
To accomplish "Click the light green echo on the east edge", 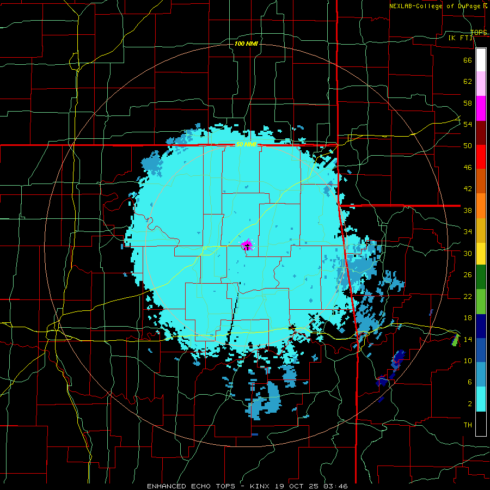I will [456, 340].
